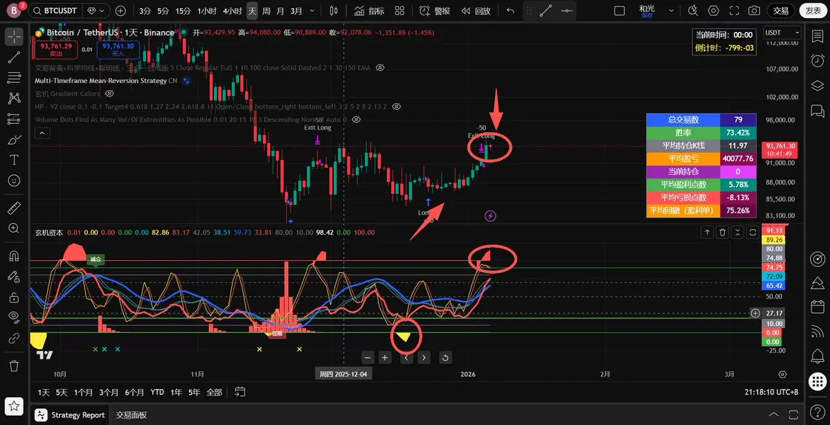Viewport: 830px width, 425px height.
Task: Zoom out chart with minus button
Action: [368, 358]
